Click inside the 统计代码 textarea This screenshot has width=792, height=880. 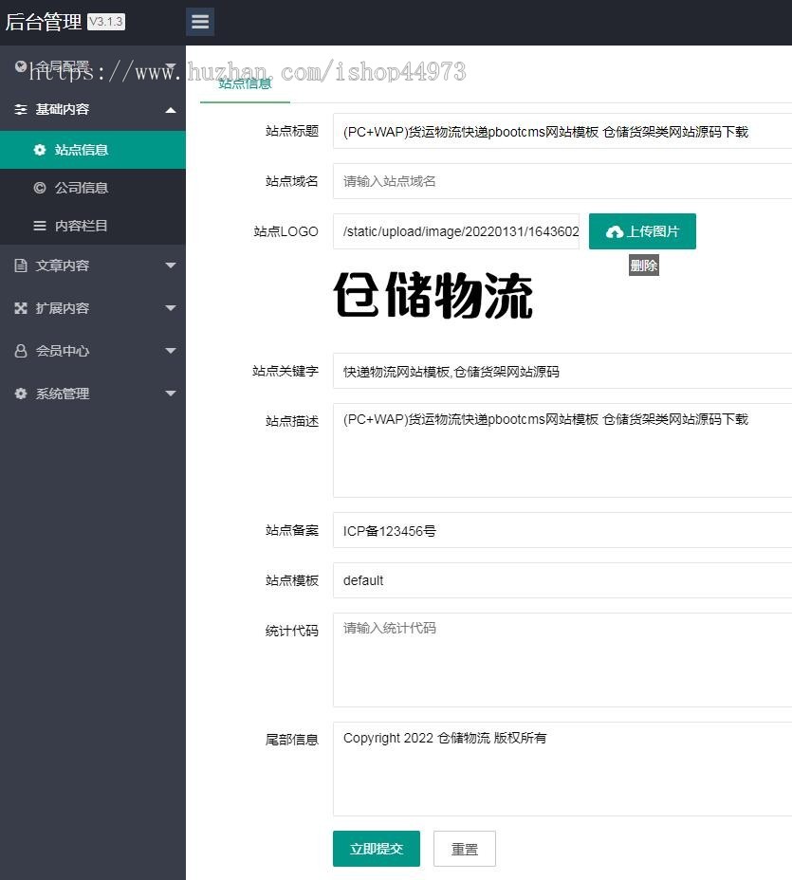tap(562, 660)
